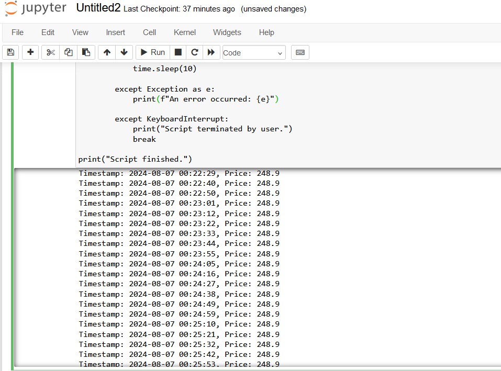
Task: Run the current cell
Action: tap(153, 52)
